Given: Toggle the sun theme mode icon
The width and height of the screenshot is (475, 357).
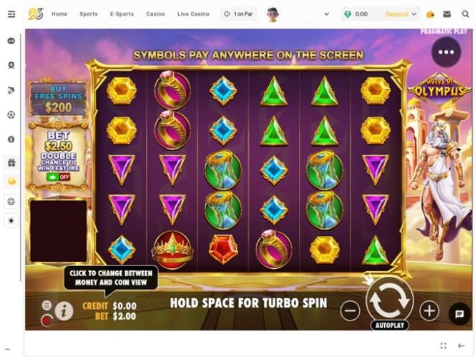Looking at the screenshot, I should pyautogui.click(x=11, y=220).
